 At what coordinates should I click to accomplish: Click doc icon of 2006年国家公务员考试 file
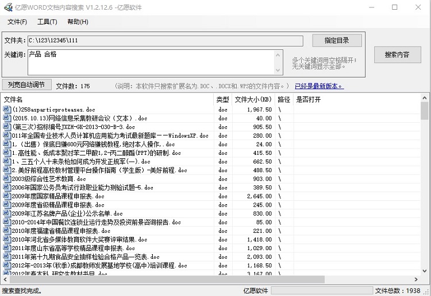click(6, 188)
